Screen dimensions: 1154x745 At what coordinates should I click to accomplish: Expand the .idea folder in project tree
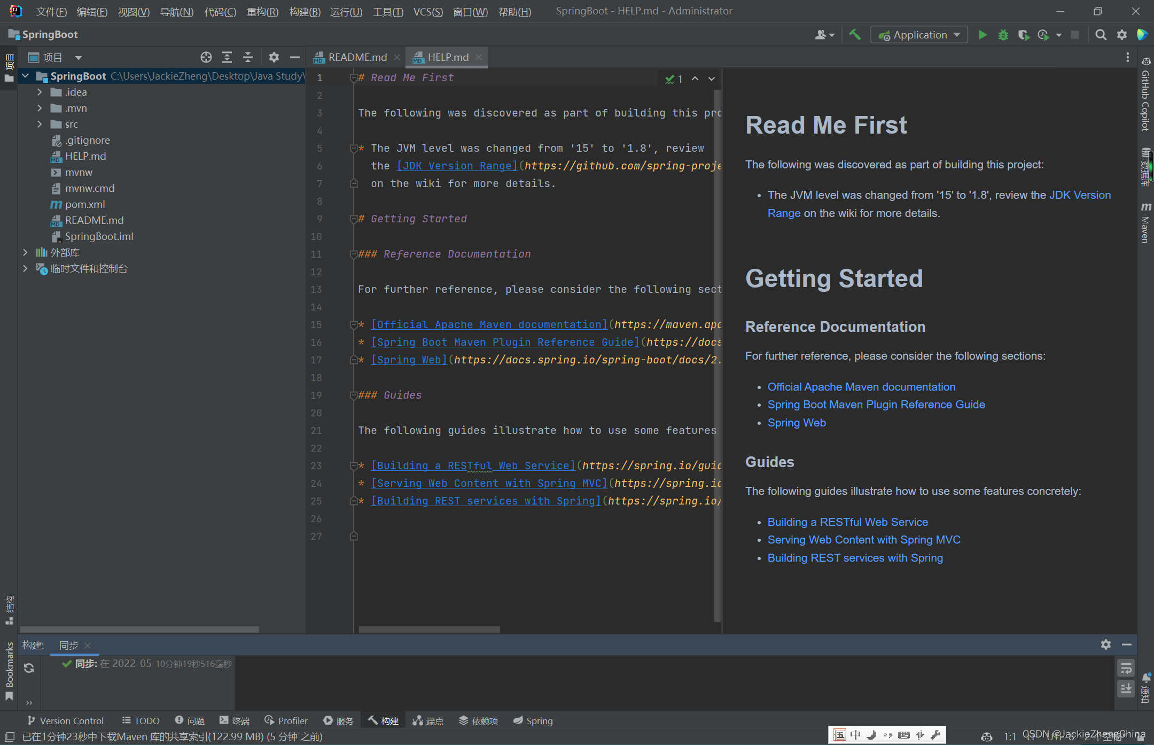[41, 91]
